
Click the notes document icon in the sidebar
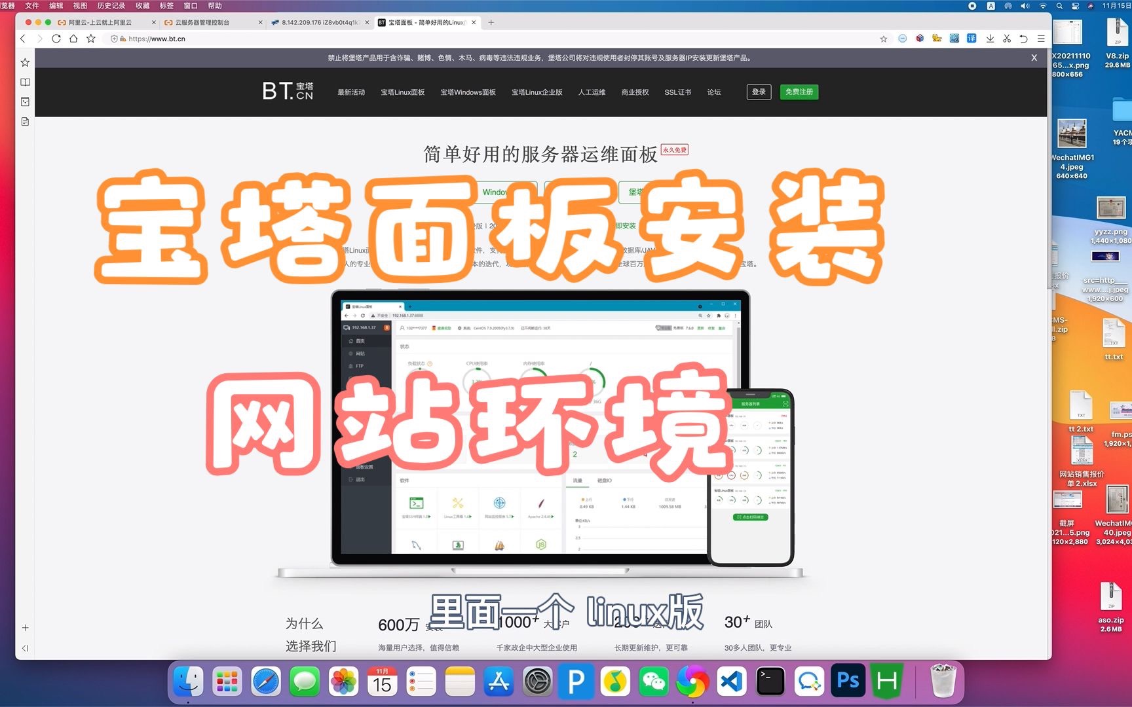pos(24,121)
